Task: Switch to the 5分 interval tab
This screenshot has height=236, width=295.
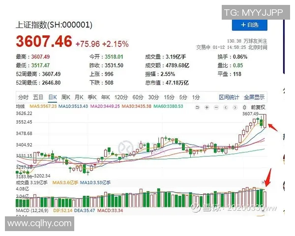Action: click(x=183, y=97)
